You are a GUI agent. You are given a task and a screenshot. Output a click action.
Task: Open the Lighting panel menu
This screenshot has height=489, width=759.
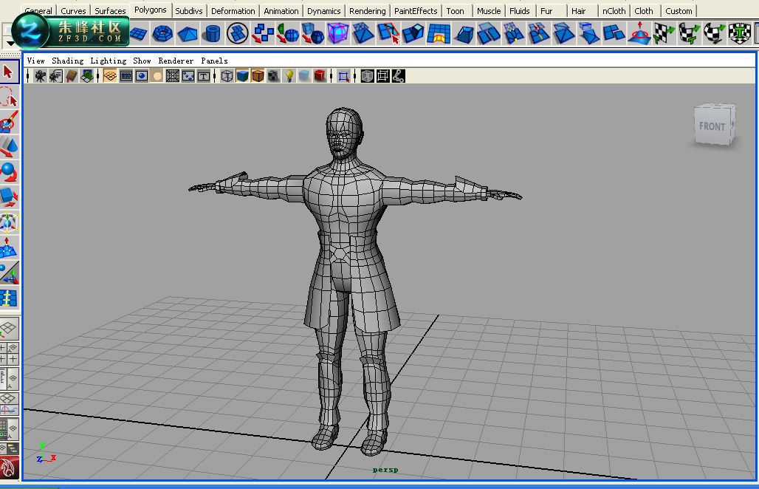[x=109, y=61]
